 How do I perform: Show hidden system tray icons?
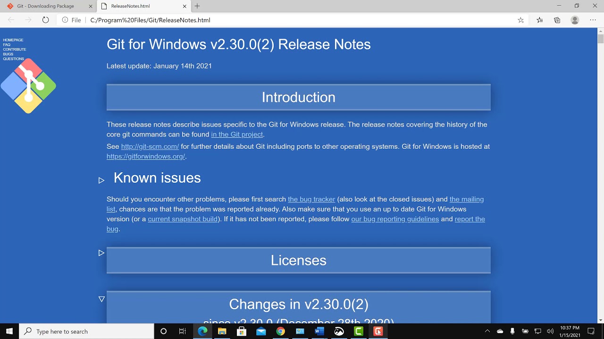[x=487, y=331]
